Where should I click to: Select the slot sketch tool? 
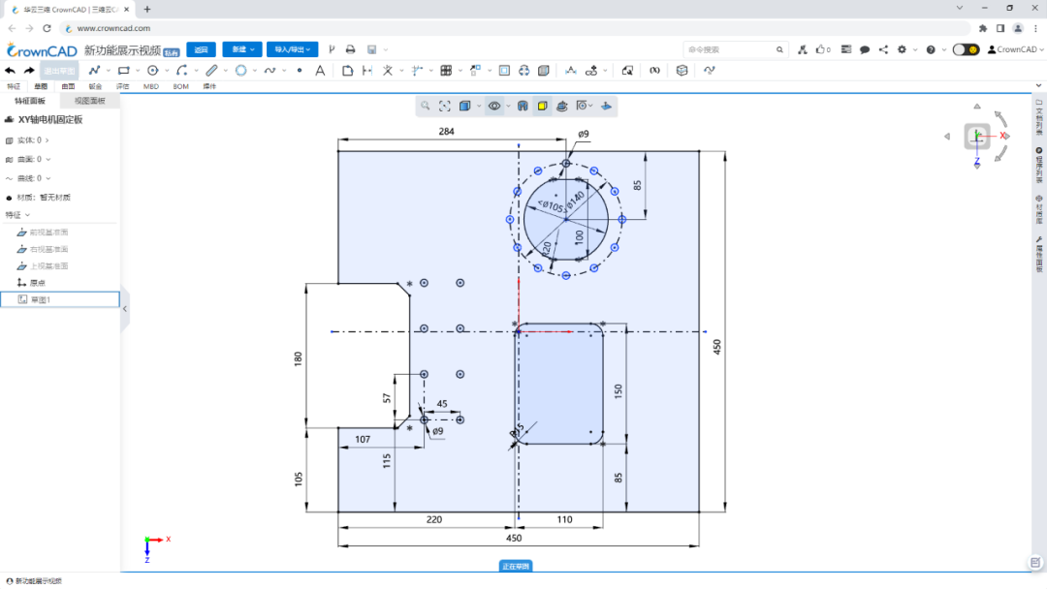coord(211,70)
